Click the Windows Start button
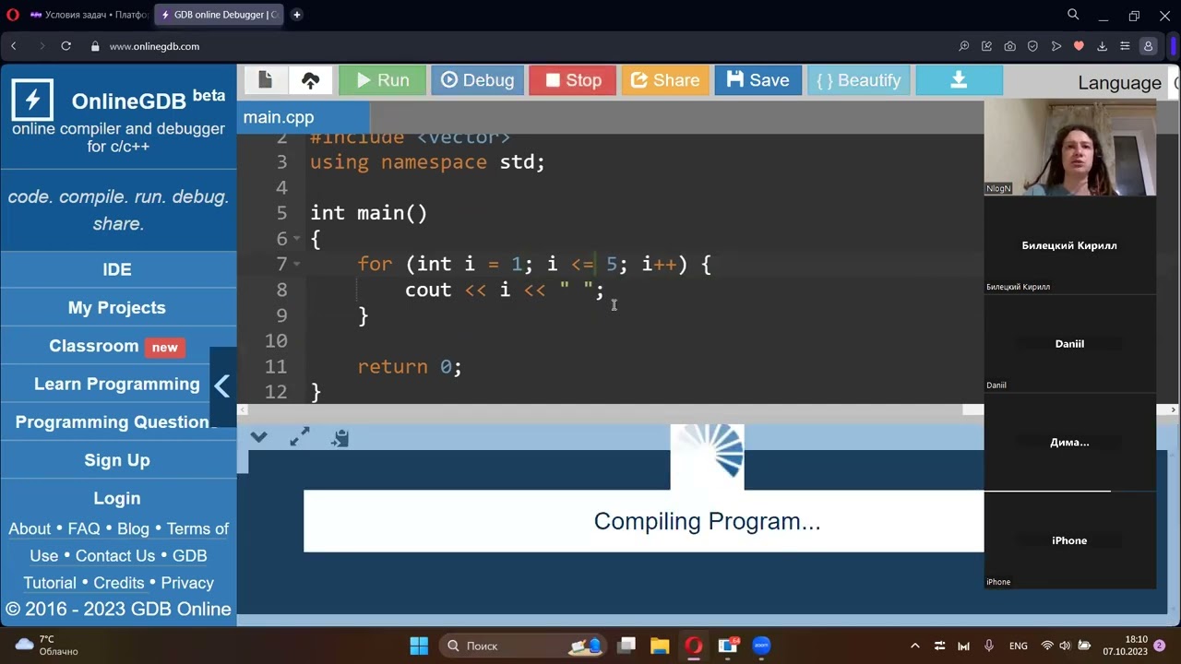The height and width of the screenshot is (664, 1181). click(419, 646)
